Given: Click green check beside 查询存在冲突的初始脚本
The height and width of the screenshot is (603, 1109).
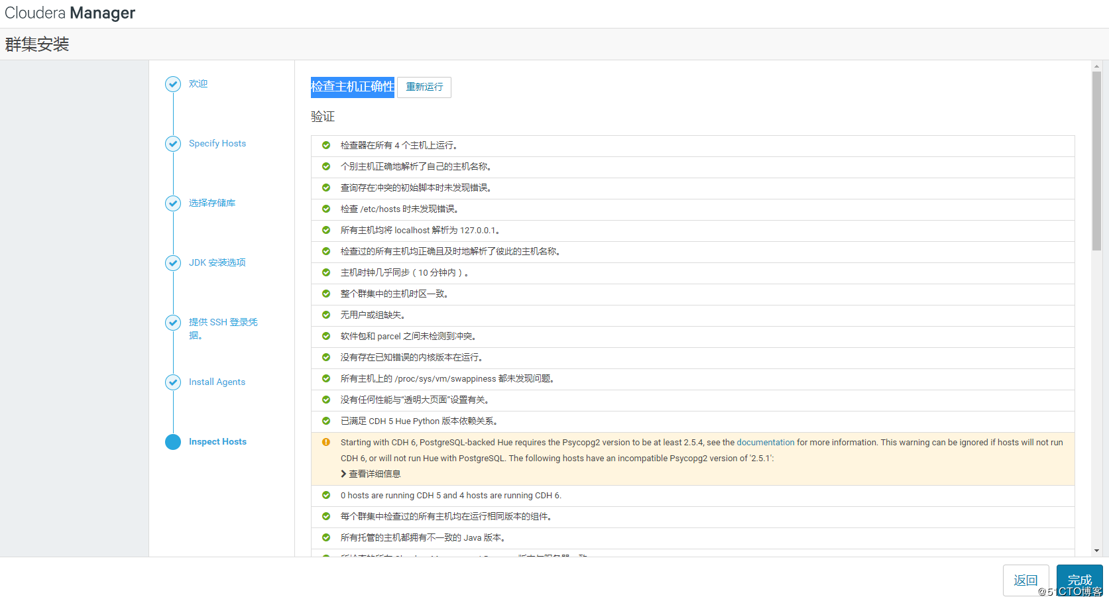Looking at the screenshot, I should [326, 188].
